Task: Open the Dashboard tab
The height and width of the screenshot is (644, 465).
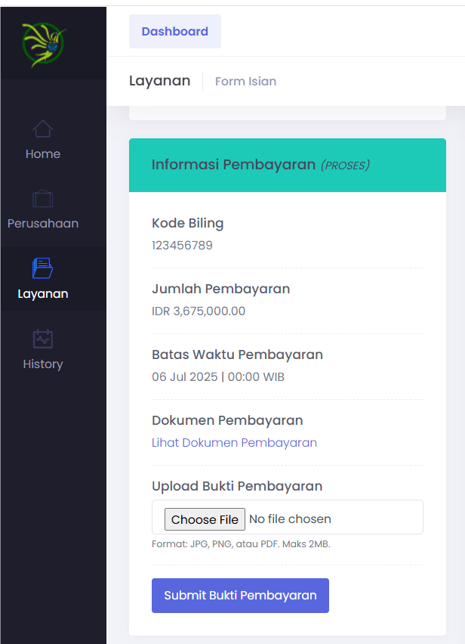Action: click(175, 32)
